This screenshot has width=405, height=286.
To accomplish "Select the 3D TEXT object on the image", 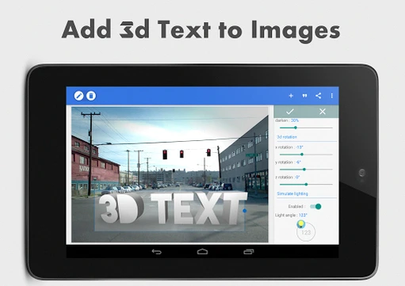I will (172, 209).
